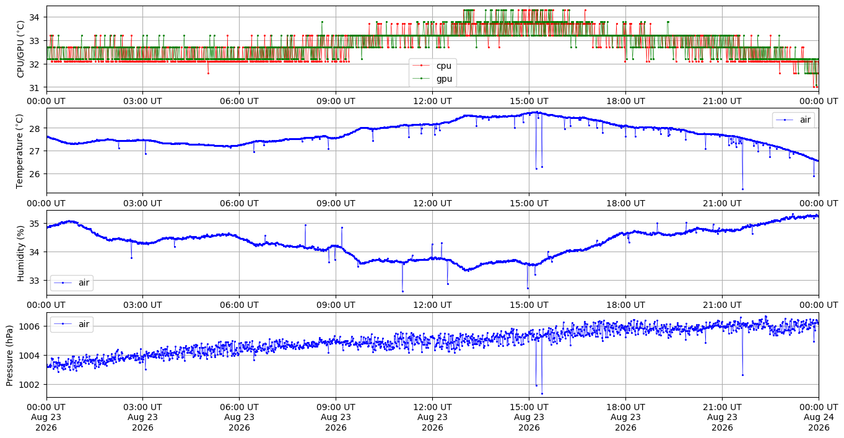This screenshot has width=844, height=438.
Task: Click the 12:00 UT Aug 23 tick label
Action: (432, 417)
